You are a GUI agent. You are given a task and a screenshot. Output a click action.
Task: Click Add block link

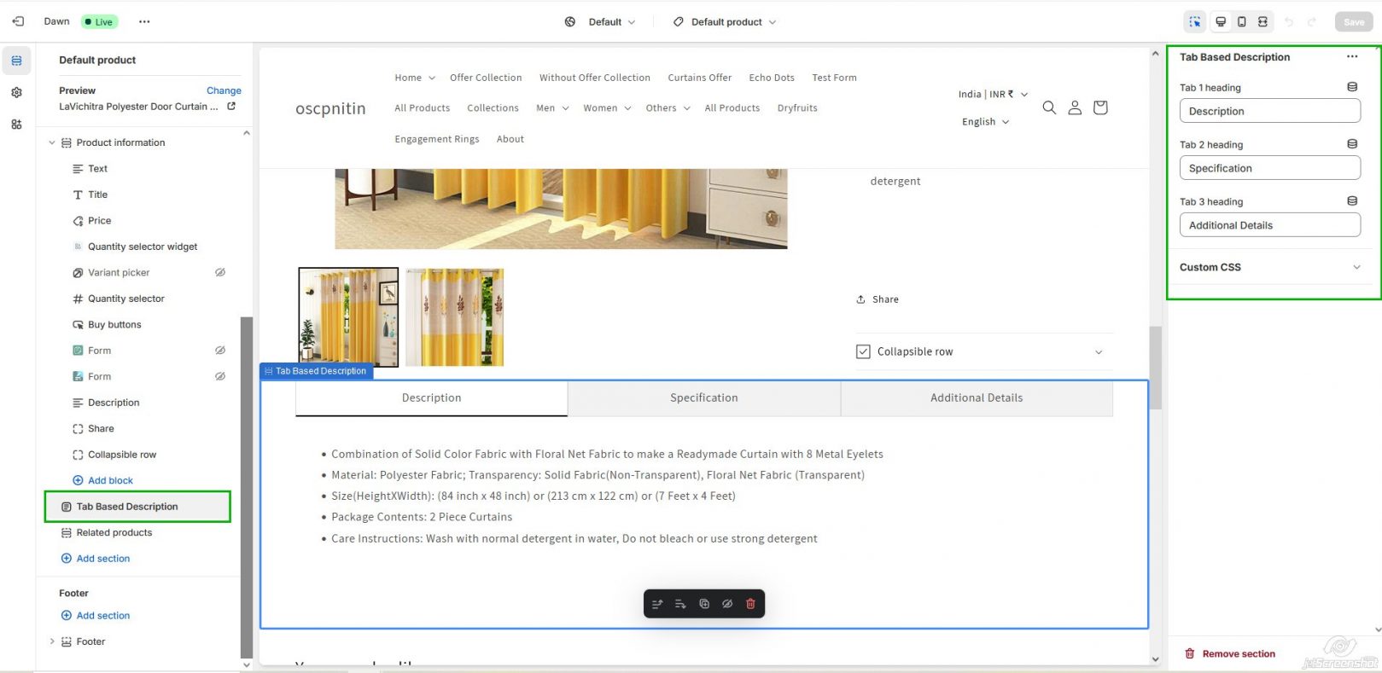(x=110, y=480)
